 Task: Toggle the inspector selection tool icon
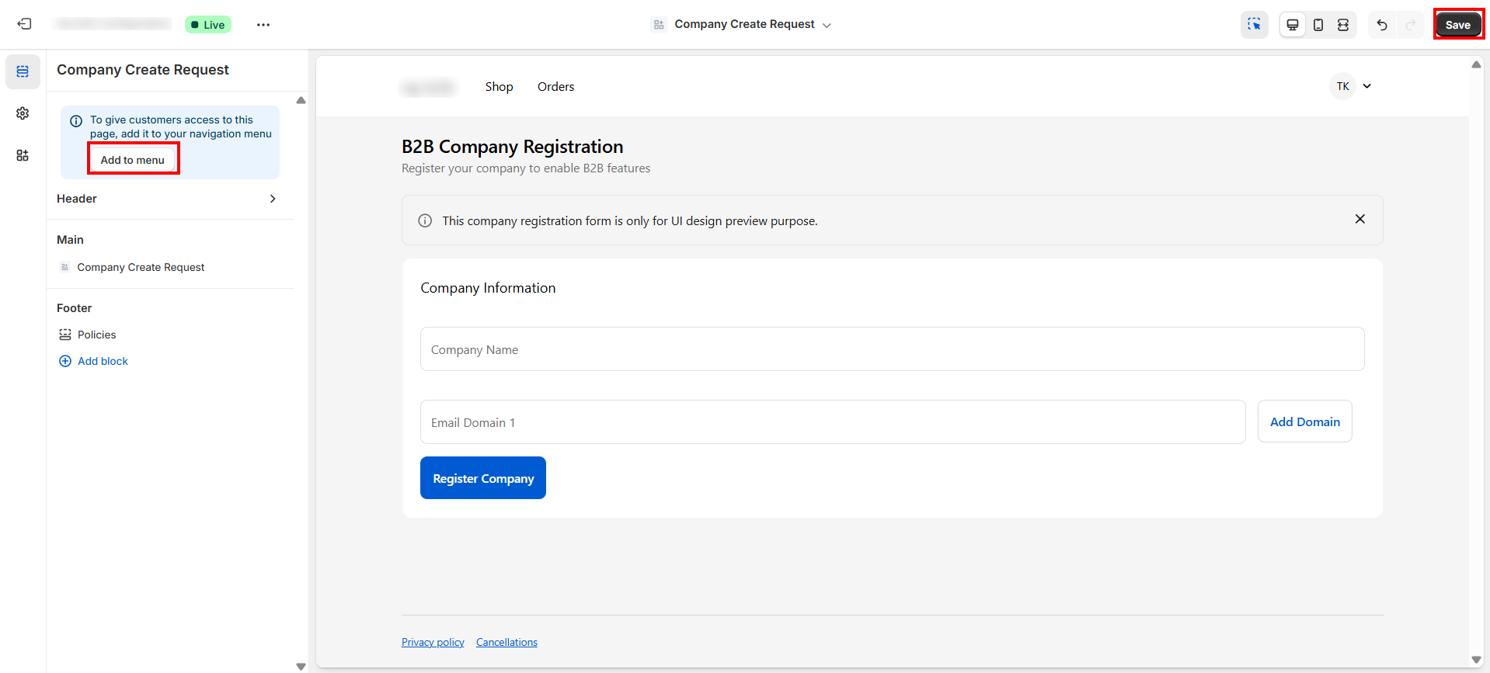[1255, 25]
